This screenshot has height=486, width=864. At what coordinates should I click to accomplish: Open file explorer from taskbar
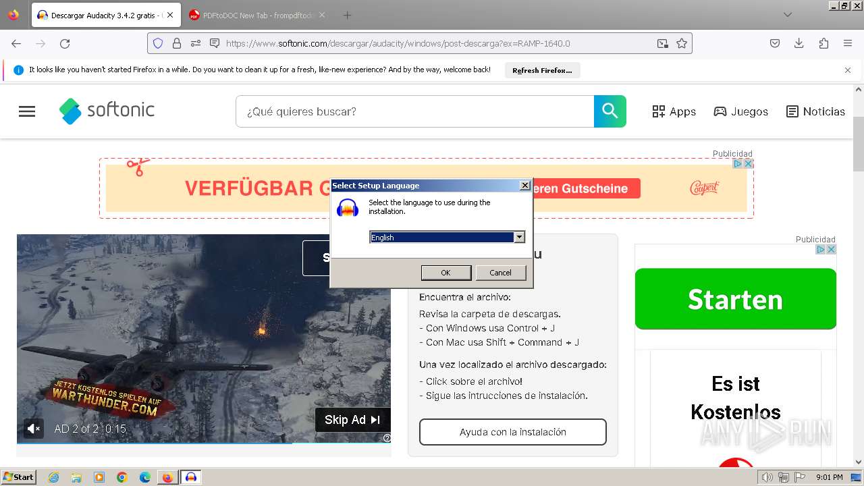(x=76, y=477)
